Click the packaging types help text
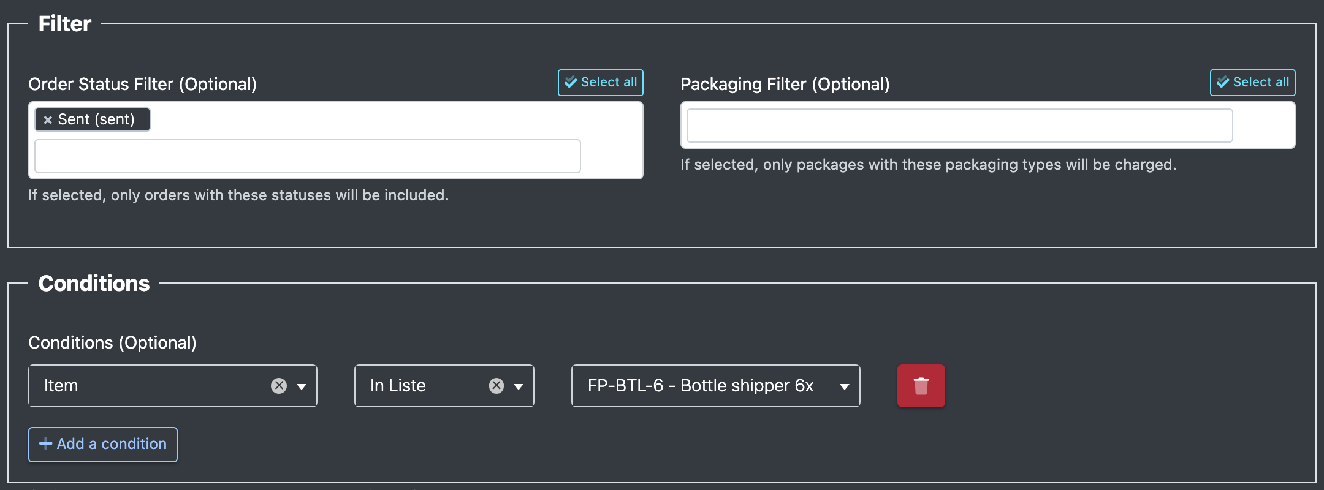Viewport: 1324px width, 490px height. (x=929, y=165)
